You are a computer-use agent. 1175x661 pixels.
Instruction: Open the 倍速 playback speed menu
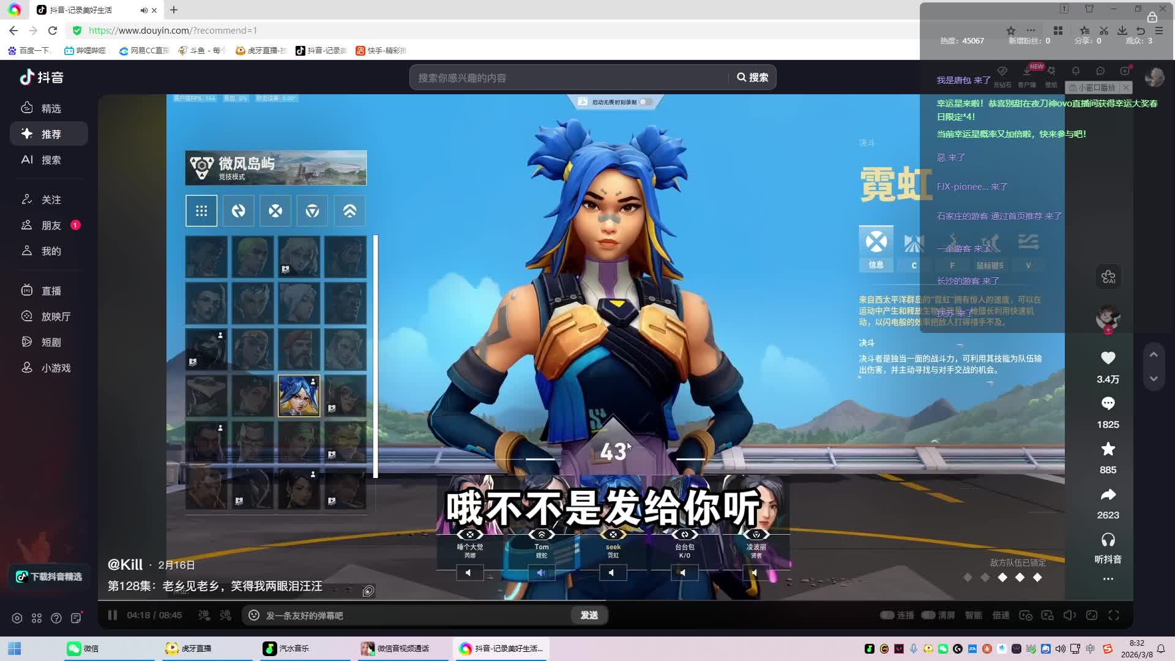(x=1001, y=615)
